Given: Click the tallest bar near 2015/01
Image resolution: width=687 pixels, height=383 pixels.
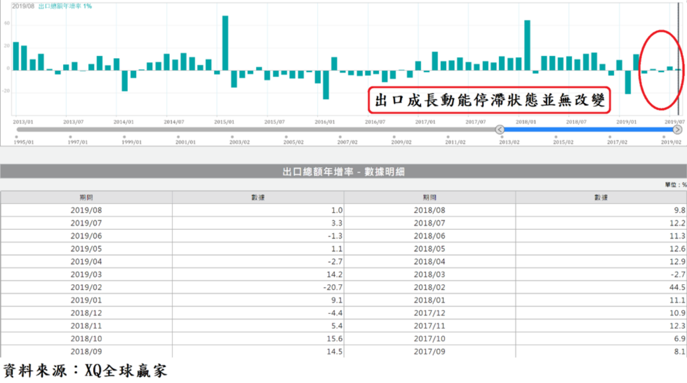Looking at the screenshot, I should click(x=225, y=43).
